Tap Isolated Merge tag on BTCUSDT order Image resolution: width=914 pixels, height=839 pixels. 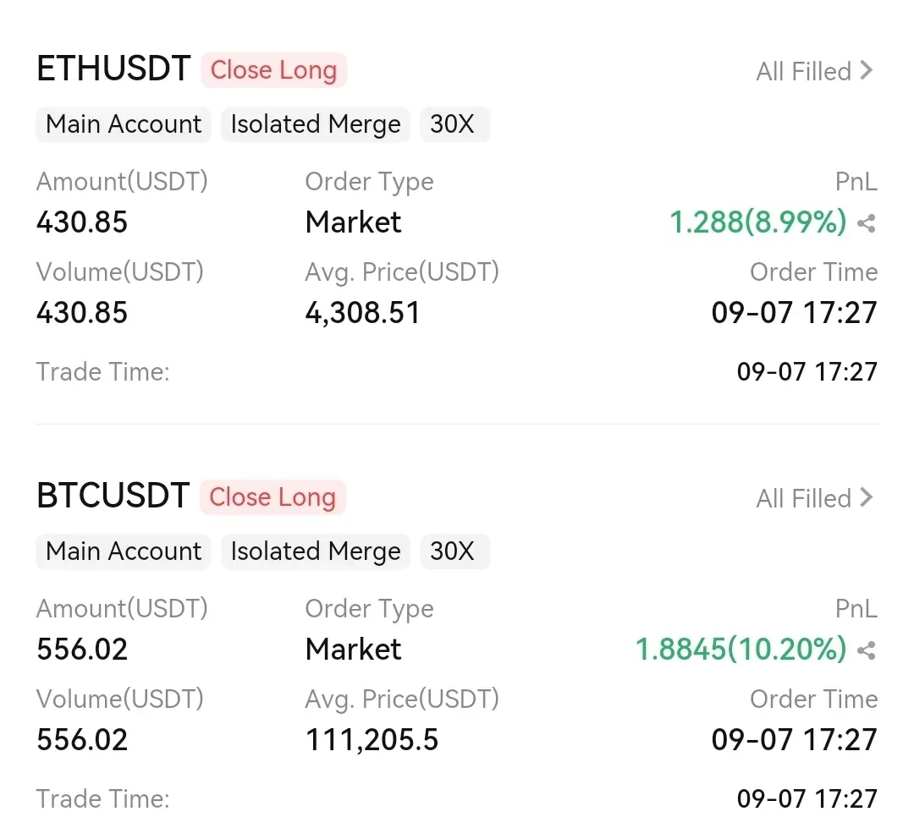(316, 551)
